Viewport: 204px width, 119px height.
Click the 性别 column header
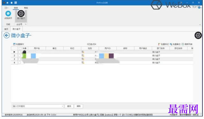(x=90, y=48)
